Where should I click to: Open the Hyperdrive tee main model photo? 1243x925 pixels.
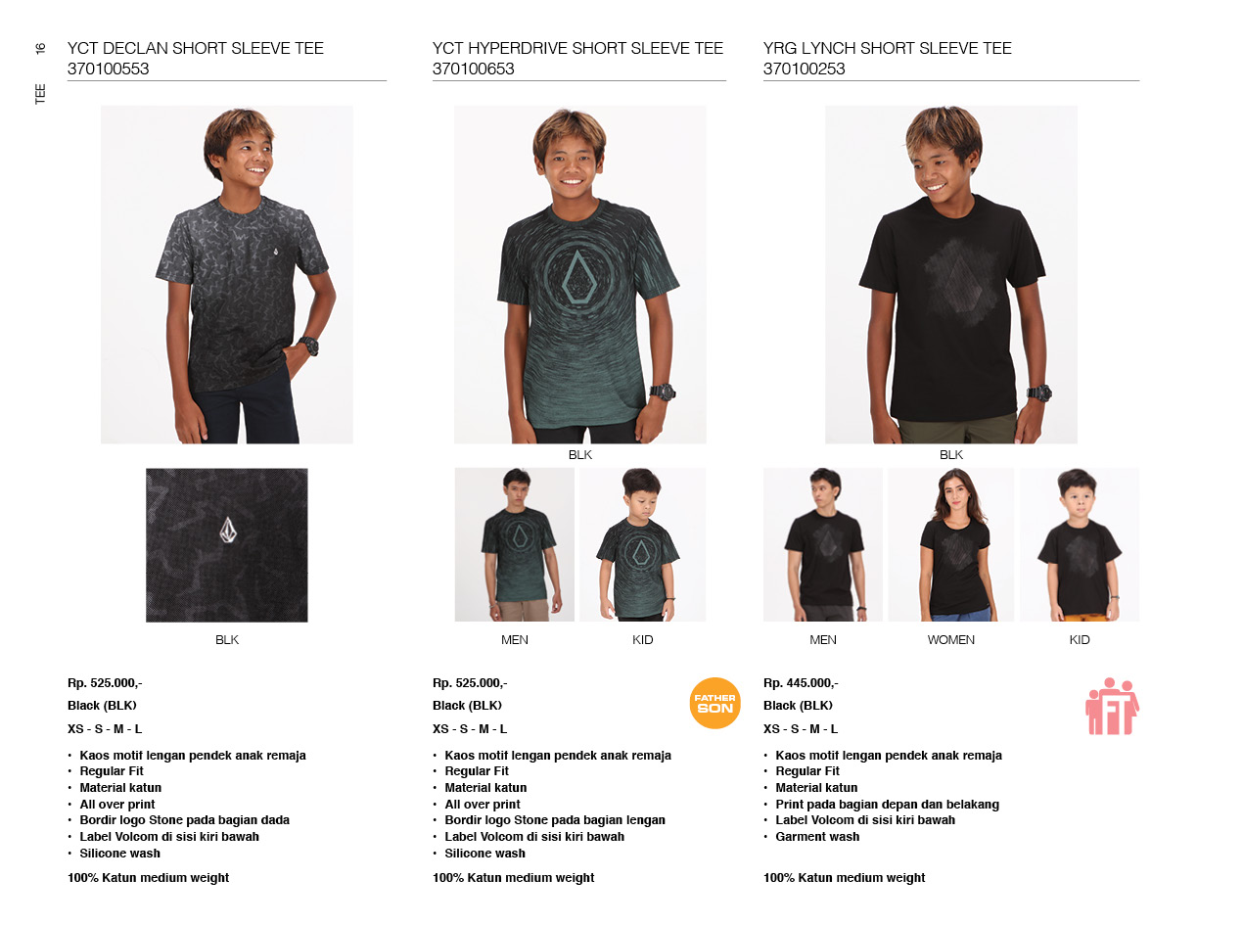[x=580, y=275]
